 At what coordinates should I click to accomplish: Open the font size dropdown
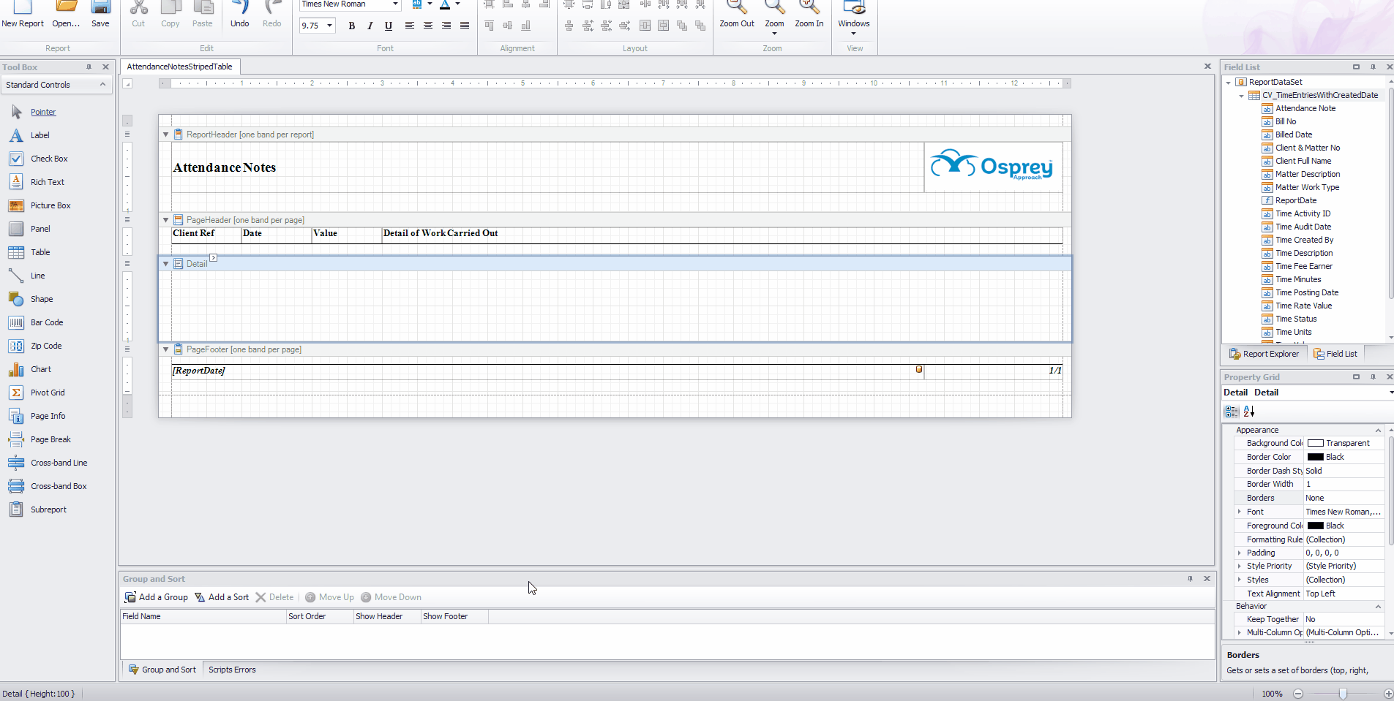click(330, 26)
